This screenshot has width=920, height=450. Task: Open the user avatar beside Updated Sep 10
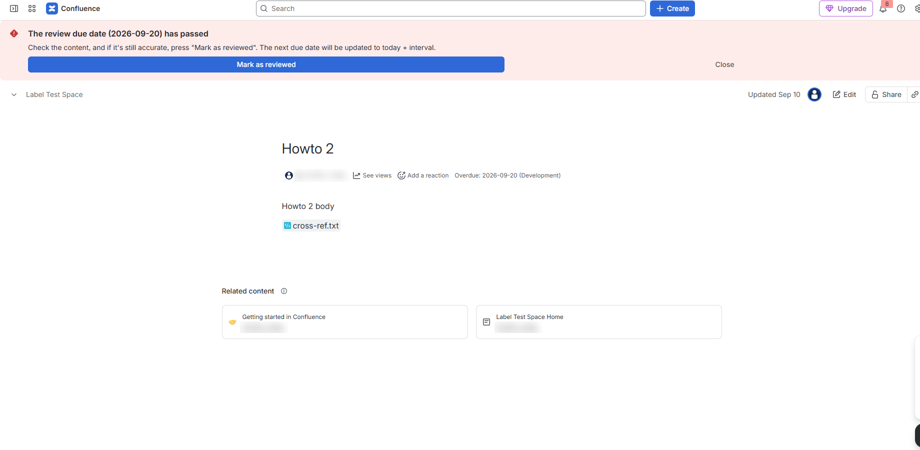[x=814, y=94]
